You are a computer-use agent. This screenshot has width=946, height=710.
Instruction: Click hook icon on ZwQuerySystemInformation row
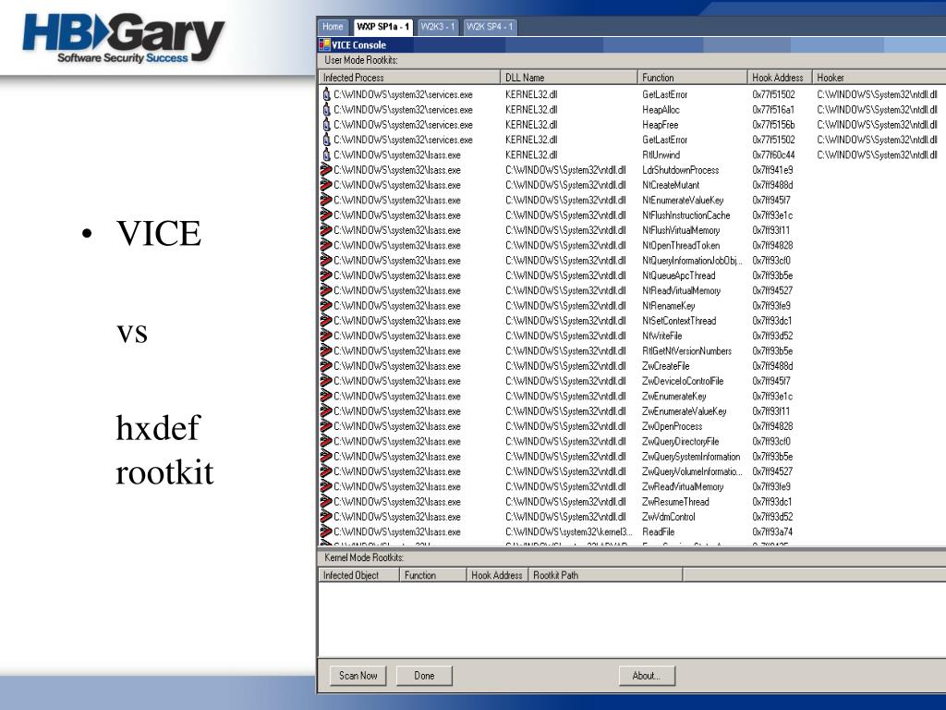coord(326,457)
